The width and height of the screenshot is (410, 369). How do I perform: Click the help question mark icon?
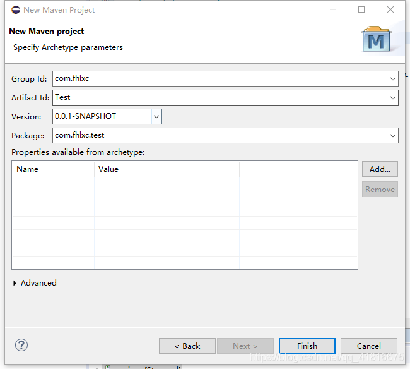click(x=21, y=345)
